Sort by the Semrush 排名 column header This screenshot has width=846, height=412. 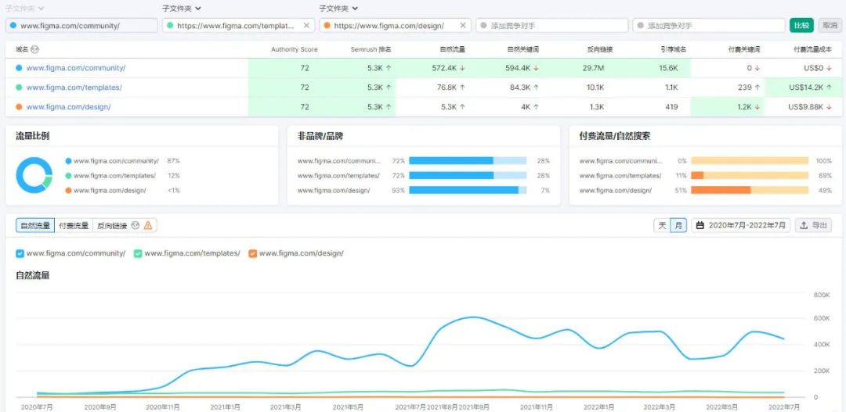[x=371, y=49]
